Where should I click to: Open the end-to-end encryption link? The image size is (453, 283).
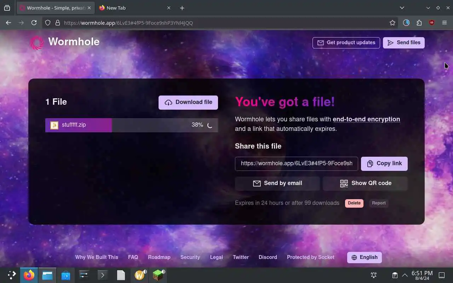pyautogui.click(x=366, y=119)
